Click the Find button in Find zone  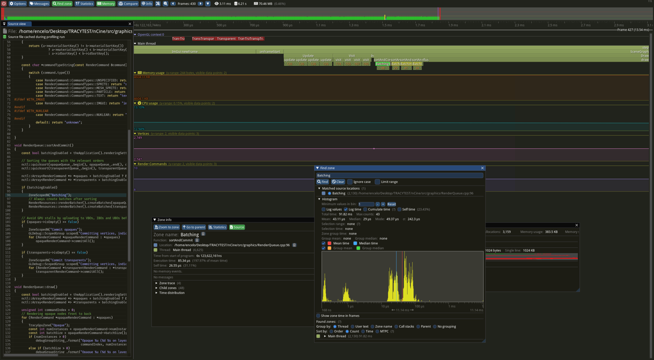[322, 182]
